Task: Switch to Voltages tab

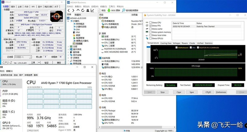Action: [x=176, y=43]
